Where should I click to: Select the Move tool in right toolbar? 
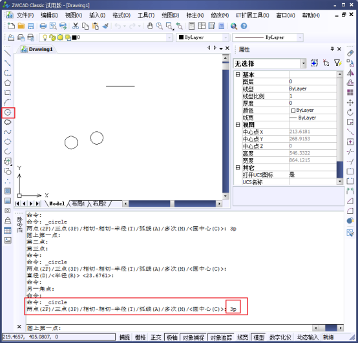tap(350, 103)
